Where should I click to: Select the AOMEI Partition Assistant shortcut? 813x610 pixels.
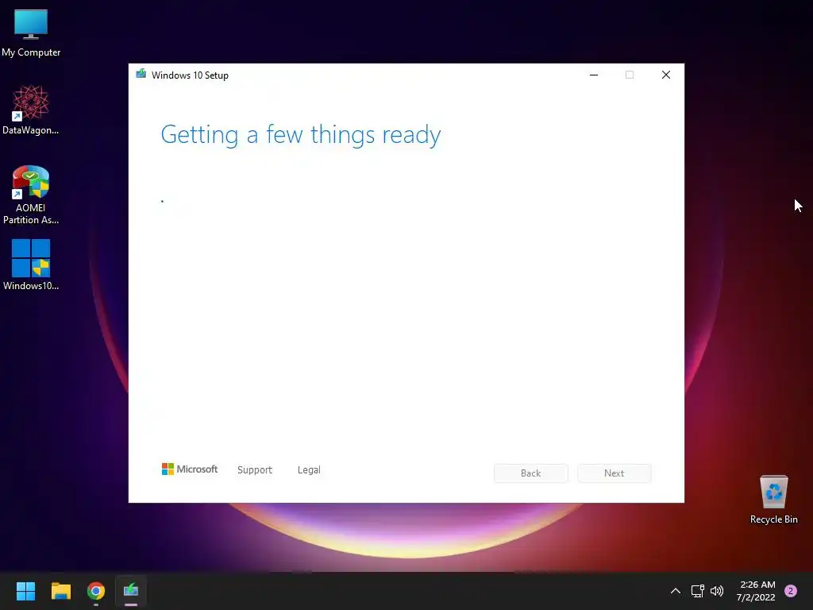(x=31, y=195)
